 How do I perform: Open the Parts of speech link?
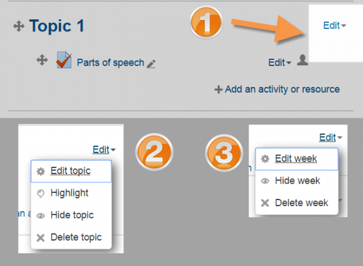click(x=111, y=62)
